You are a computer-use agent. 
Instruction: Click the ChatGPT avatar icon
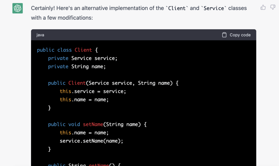[17, 8]
